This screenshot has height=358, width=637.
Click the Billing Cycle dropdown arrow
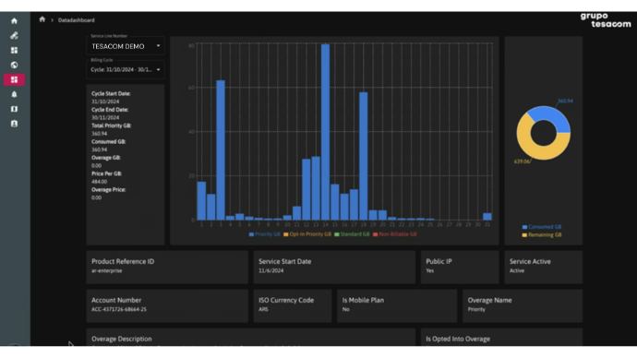[x=158, y=69]
